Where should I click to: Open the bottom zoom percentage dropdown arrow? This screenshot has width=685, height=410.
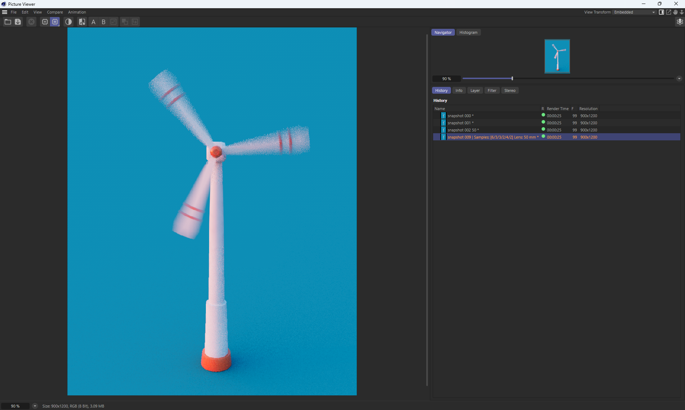pos(35,406)
